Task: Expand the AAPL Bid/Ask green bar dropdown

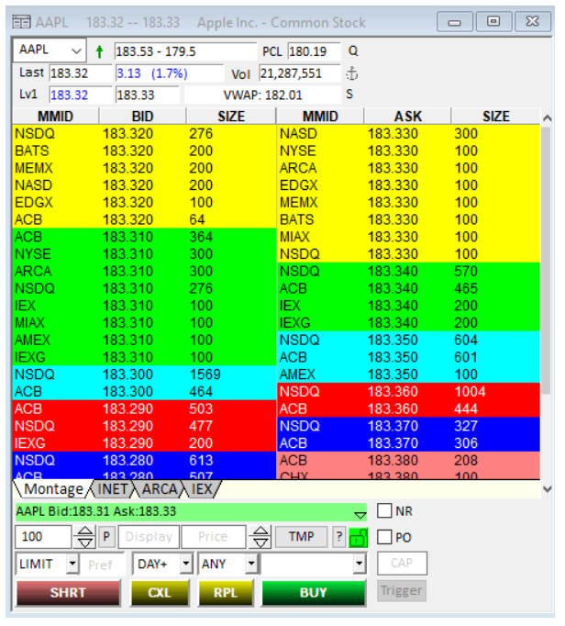Action: [360, 515]
